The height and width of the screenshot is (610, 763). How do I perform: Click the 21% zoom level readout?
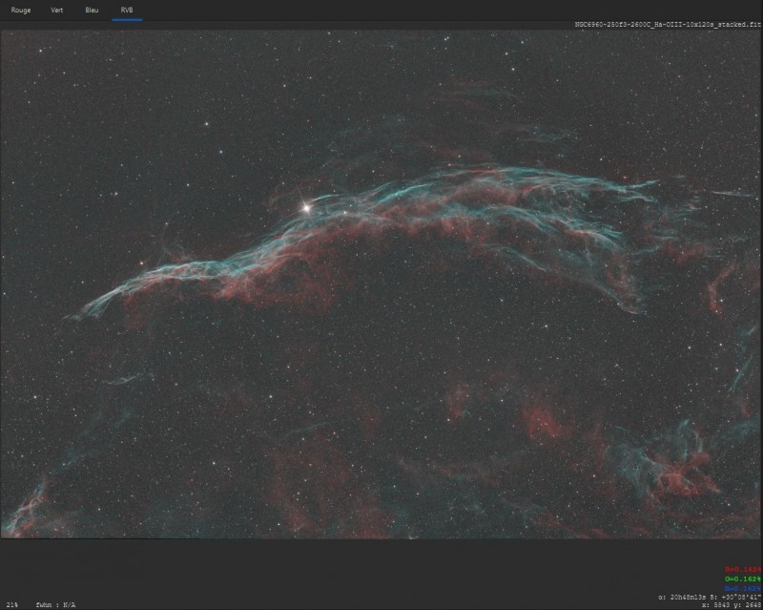12,605
